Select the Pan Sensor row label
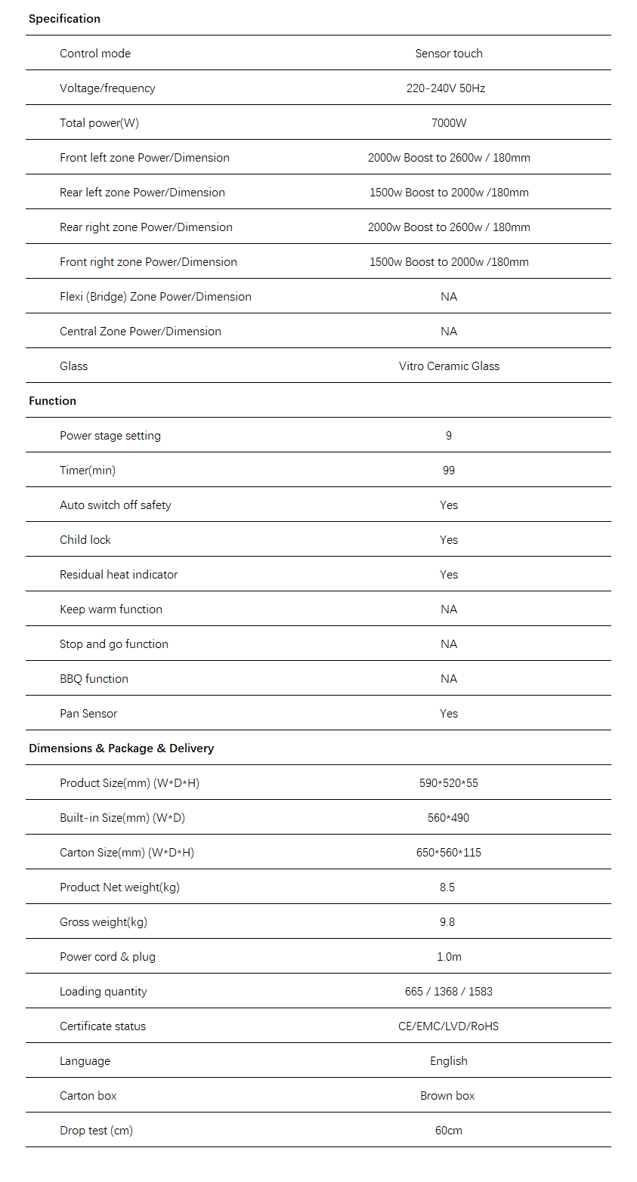 tap(88, 714)
